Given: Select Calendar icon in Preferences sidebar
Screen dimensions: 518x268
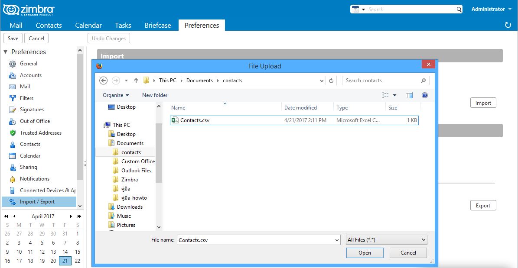Looking at the screenshot, I should [x=13, y=156].
